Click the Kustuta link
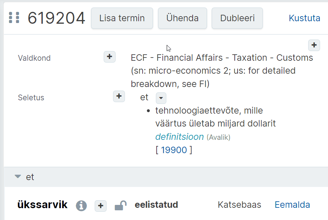The width and height of the screenshot is (328, 220). coord(304,18)
